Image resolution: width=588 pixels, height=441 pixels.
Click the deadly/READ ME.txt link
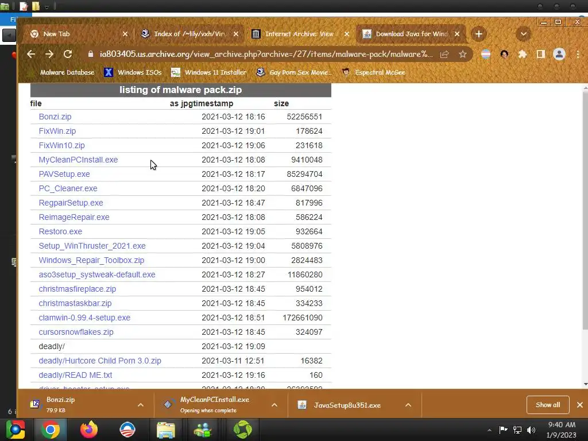click(x=75, y=375)
